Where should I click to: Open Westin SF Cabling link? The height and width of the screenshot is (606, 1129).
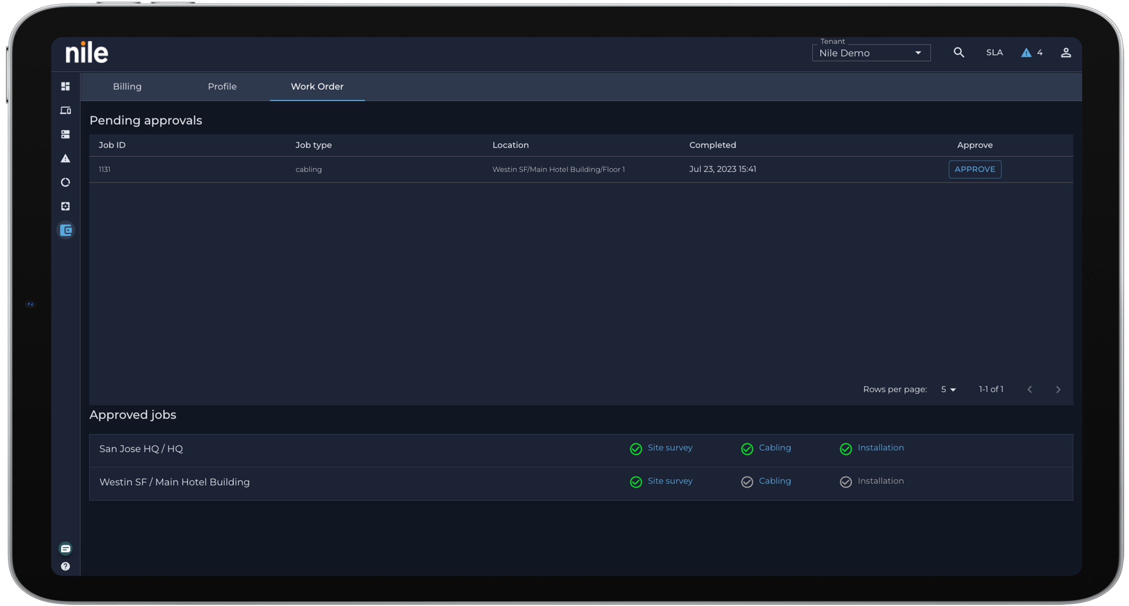point(774,481)
